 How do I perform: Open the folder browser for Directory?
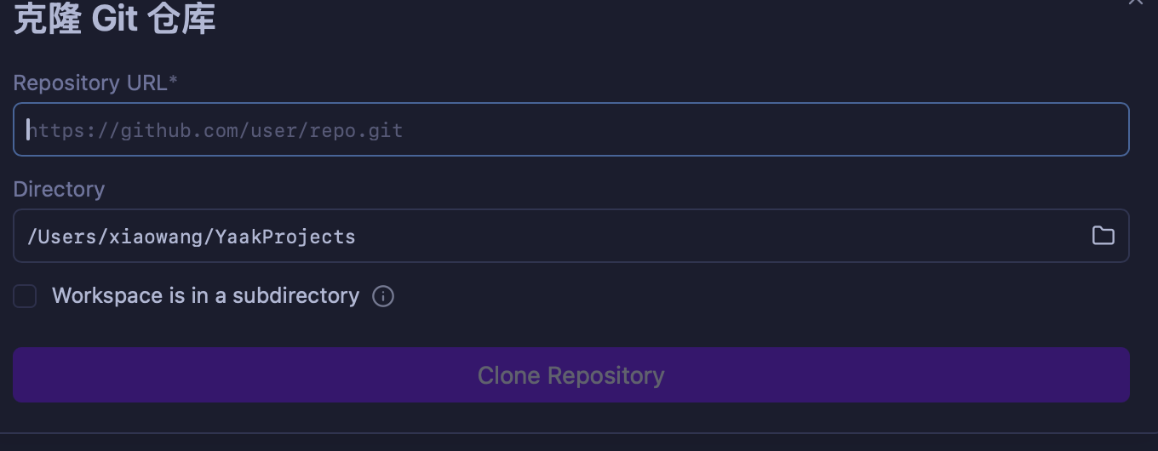tap(1103, 236)
